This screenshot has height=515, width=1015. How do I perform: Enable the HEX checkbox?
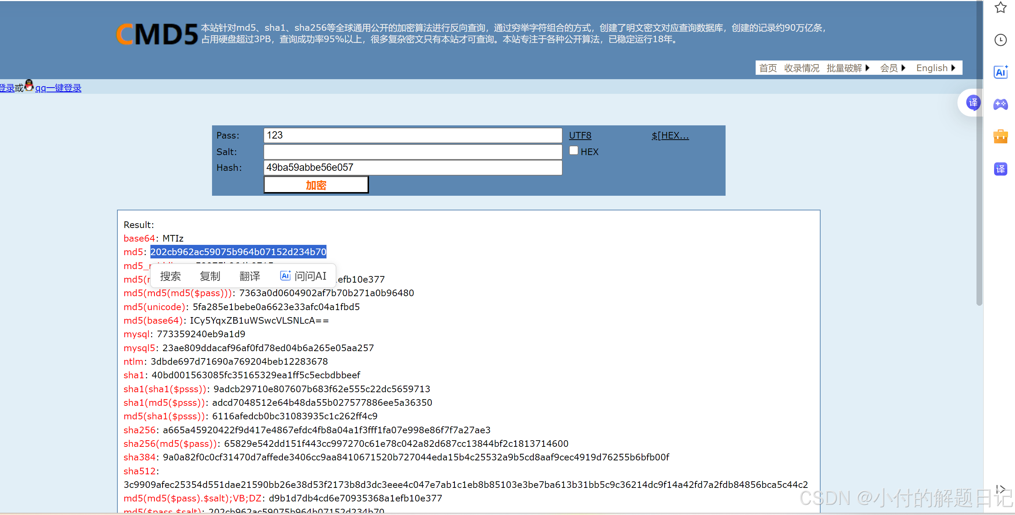click(574, 151)
